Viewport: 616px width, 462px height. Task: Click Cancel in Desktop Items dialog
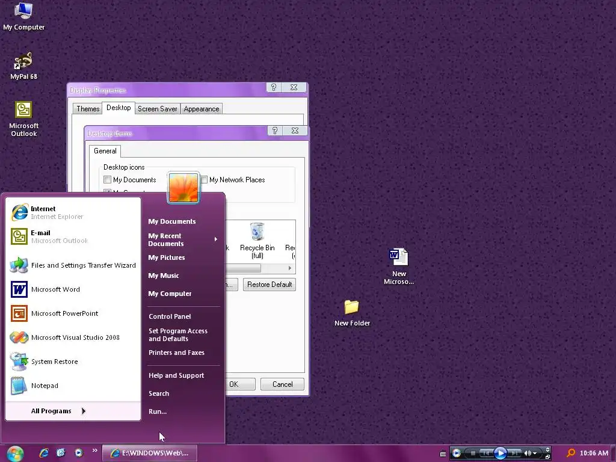(x=283, y=384)
